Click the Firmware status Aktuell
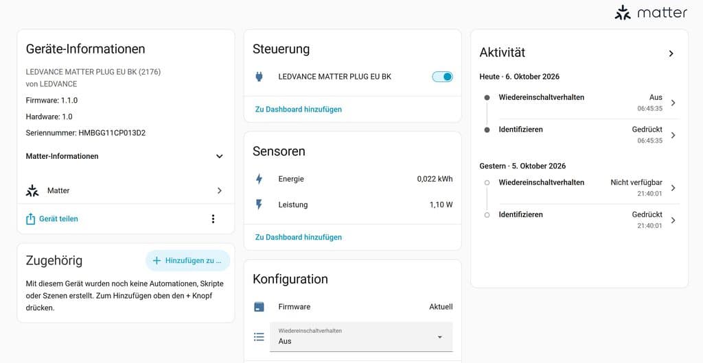Viewport: 703px width, 363px height. point(441,307)
